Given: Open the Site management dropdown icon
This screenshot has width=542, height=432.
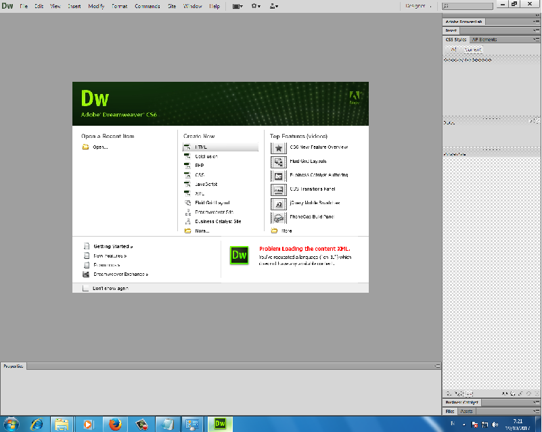Looking at the screenshot, I should coord(274,6).
